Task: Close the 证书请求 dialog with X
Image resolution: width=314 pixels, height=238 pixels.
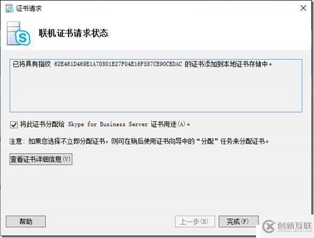Action: tap(303, 8)
